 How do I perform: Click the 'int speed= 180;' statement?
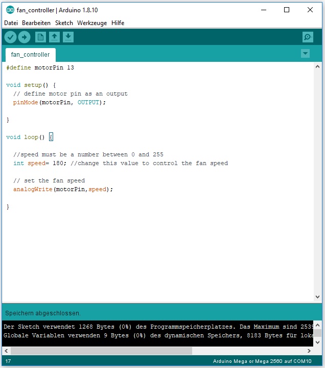[x=40, y=163]
